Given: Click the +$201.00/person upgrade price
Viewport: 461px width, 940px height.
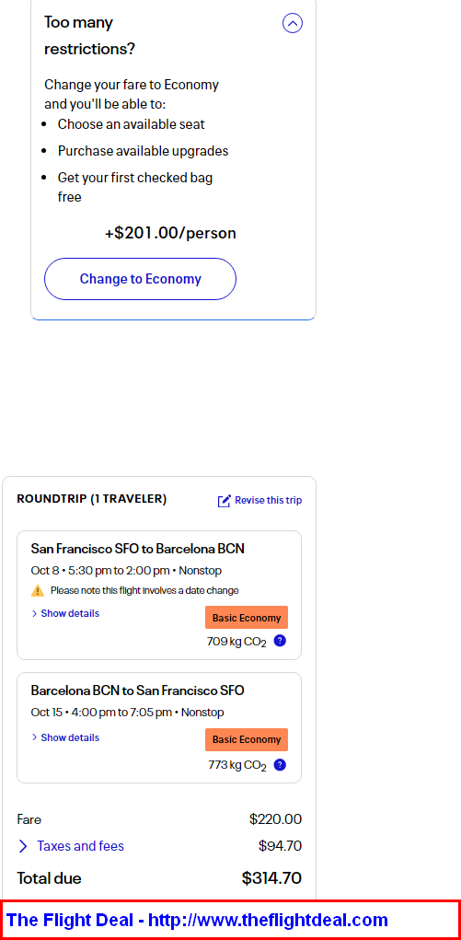Looking at the screenshot, I should [x=170, y=233].
